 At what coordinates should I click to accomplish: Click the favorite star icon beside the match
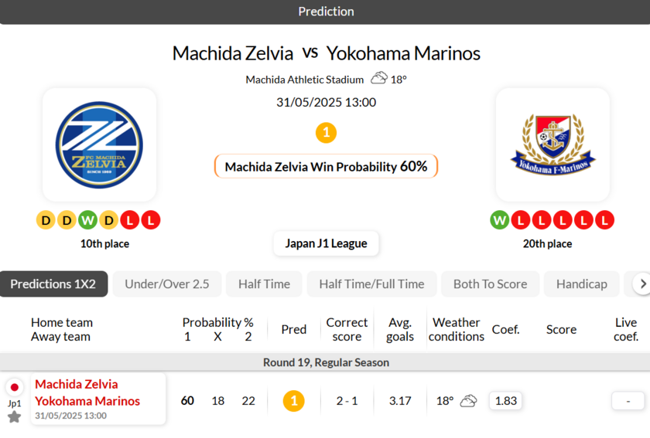click(14, 417)
